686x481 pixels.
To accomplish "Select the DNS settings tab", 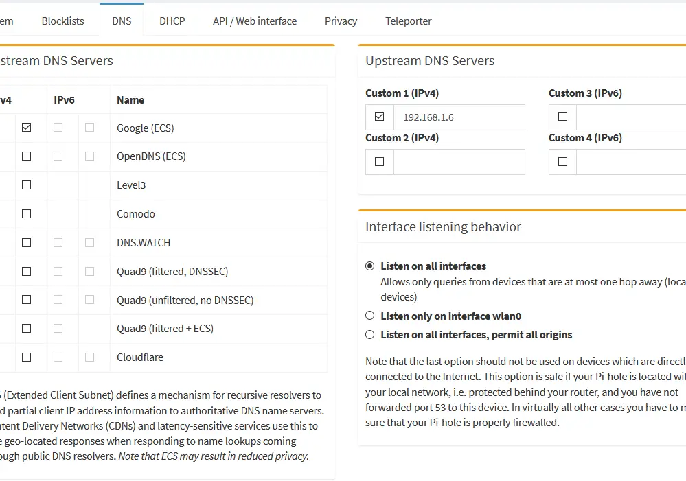I will [122, 21].
